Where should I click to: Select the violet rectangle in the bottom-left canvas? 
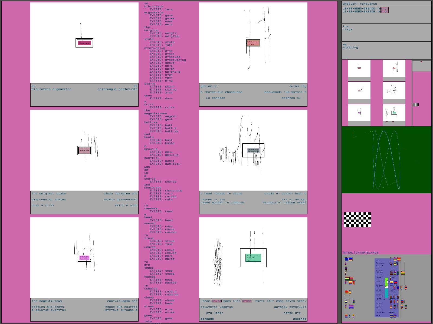coord(84,258)
